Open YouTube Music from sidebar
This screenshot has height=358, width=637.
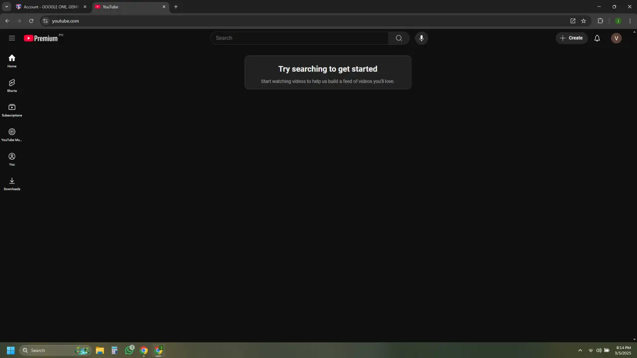click(12, 135)
